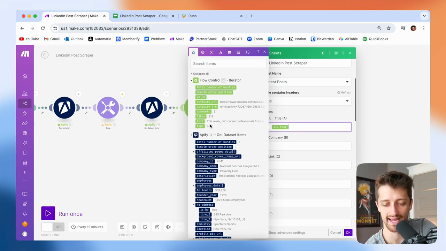Close the mapping panel
The image size is (446, 251).
coord(264,52)
